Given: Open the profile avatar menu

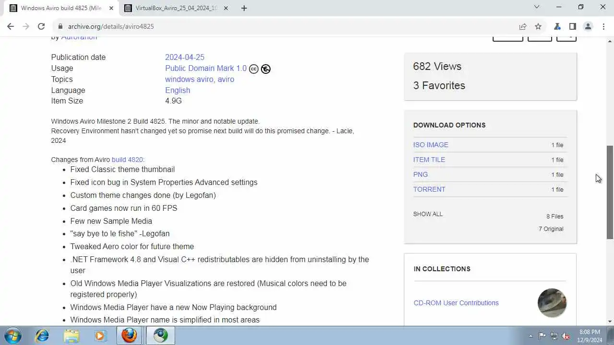Looking at the screenshot, I should (x=588, y=26).
